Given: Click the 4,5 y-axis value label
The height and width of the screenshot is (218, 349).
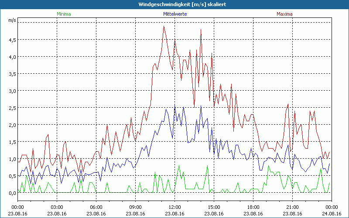Looking at the screenshot, I should [x=11, y=40].
